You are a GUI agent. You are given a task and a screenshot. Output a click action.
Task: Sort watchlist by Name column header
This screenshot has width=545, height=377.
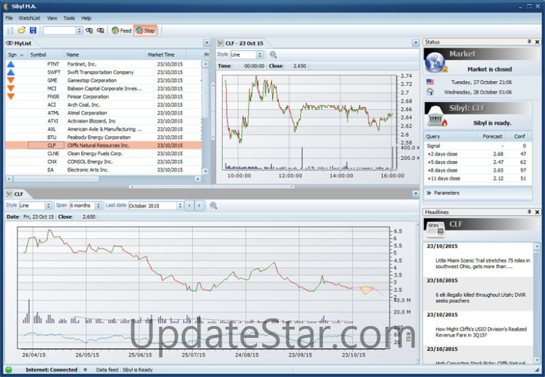105,54
